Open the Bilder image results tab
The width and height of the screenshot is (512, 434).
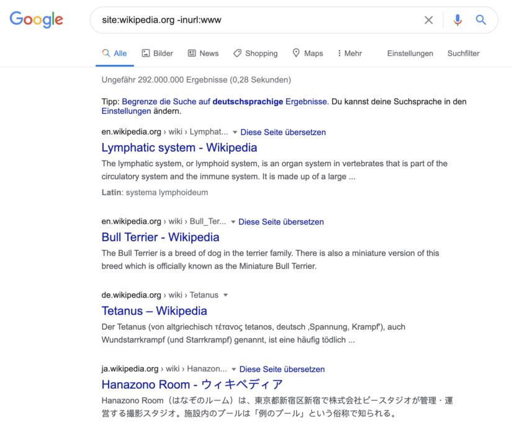[x=157, y=53]
